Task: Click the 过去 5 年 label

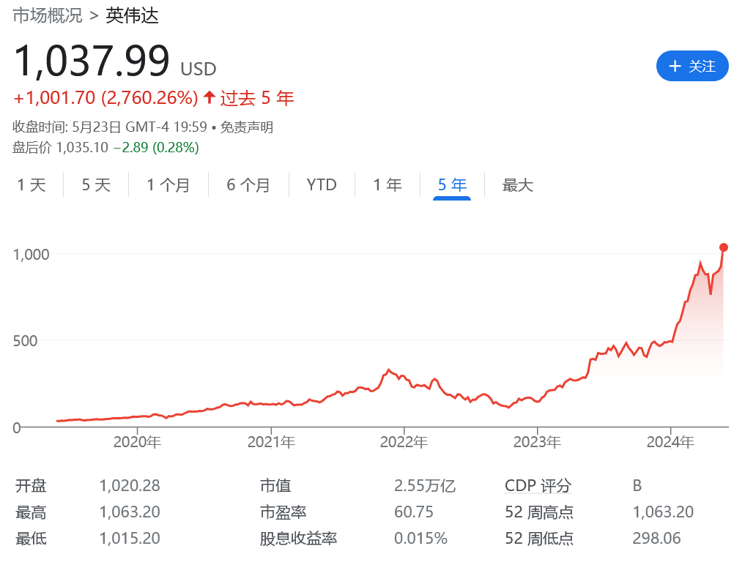Action: (257, 98)
